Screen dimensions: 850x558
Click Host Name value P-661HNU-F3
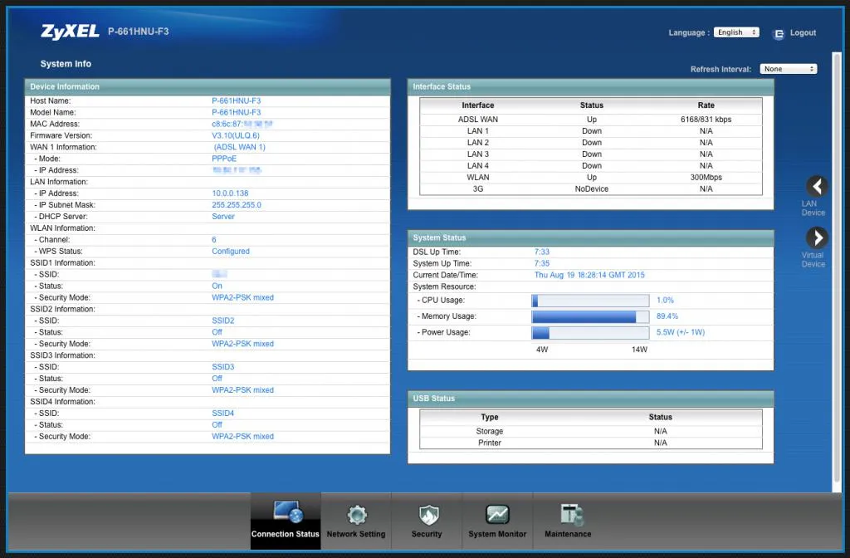click(x=237, y=100)
